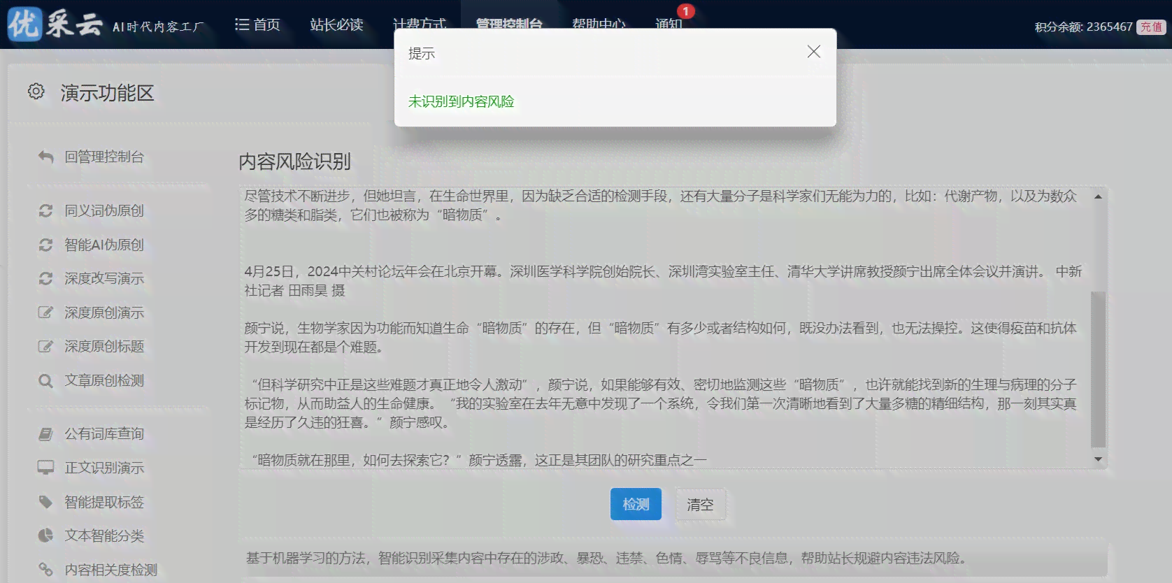Open the 通知 menu item
Image resolution: width=1172 pixels, height=583 pixels.
(669, 24)
